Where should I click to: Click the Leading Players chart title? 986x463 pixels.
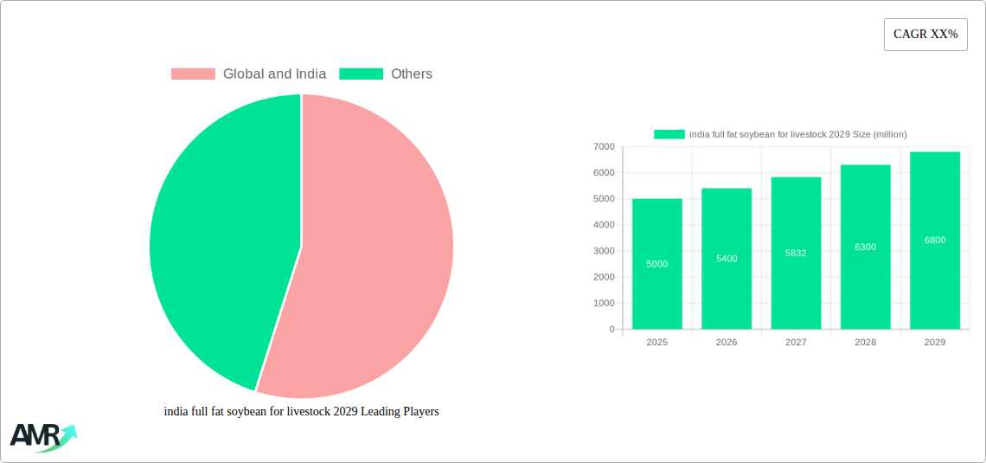302,412
